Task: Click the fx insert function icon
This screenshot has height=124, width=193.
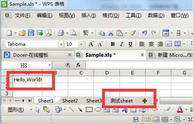Action: (78, 65)
